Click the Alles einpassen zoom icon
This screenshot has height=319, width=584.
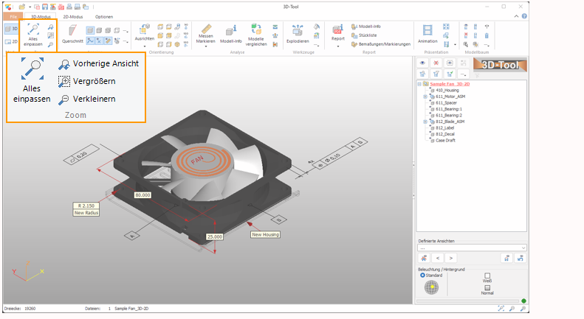point(32,29)
